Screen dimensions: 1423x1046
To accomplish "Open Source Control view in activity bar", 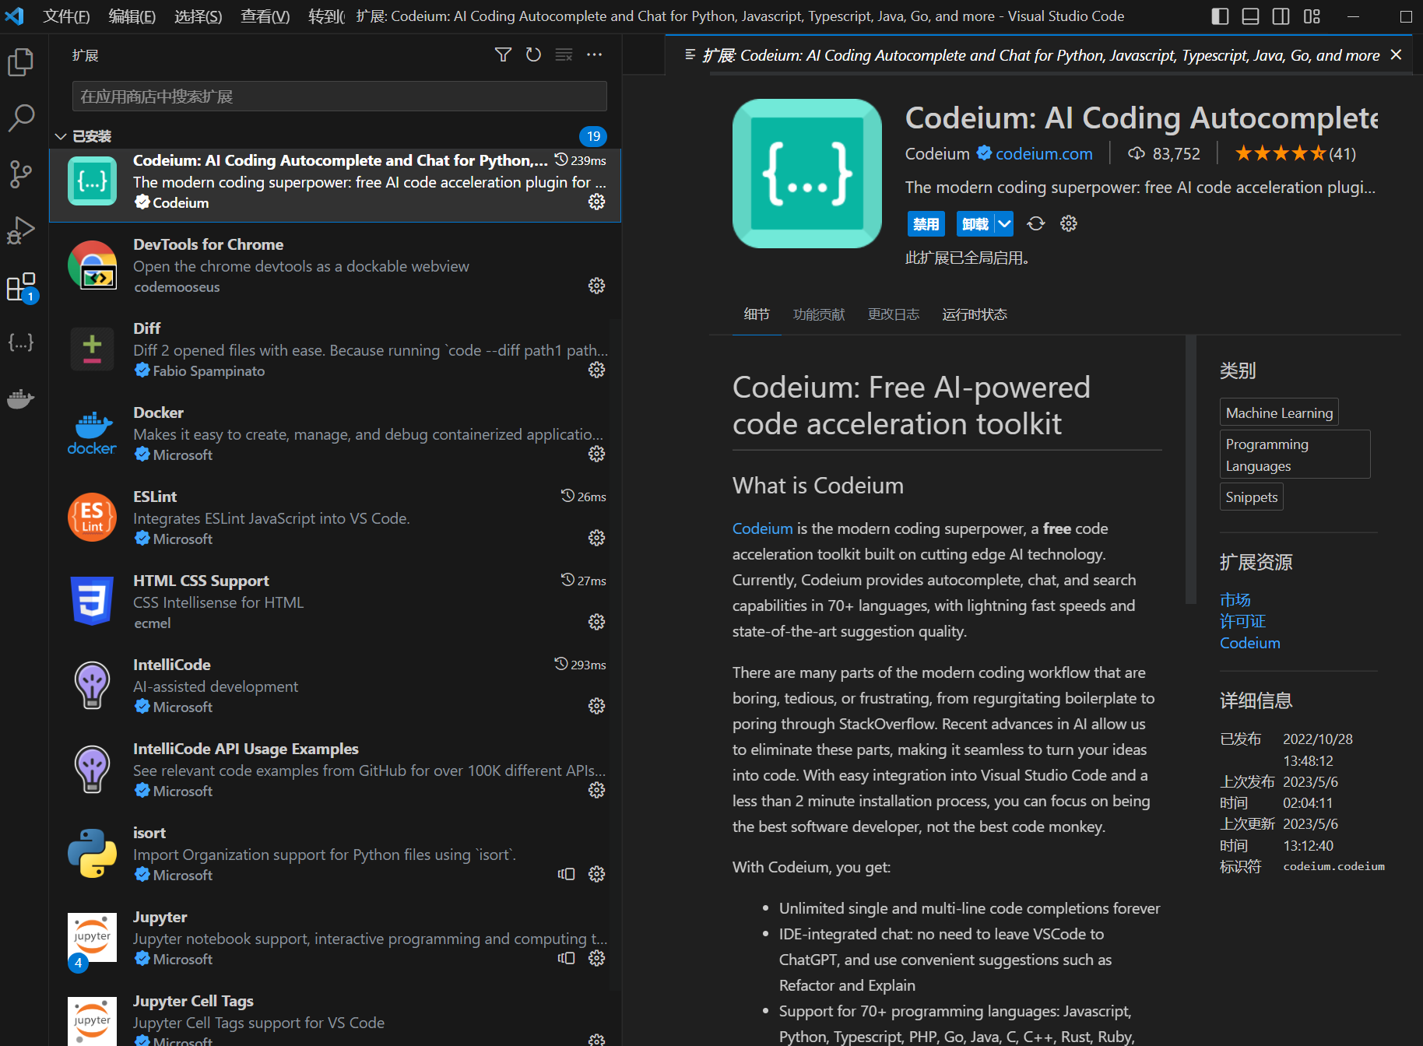I will tap(21, 174).
